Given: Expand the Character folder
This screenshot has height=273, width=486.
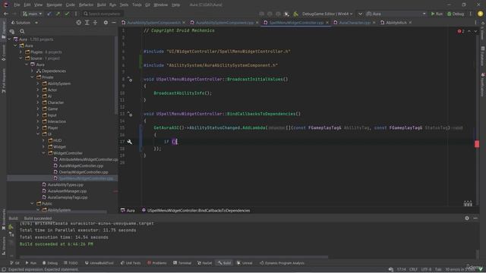Looking at the screenshot, I should click(x=38, y=102).
